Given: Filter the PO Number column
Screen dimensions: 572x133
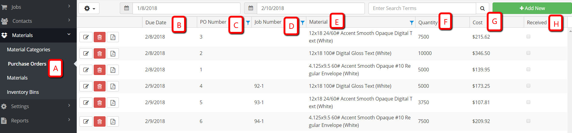Looking at the screenshot, I should [248, 22].
